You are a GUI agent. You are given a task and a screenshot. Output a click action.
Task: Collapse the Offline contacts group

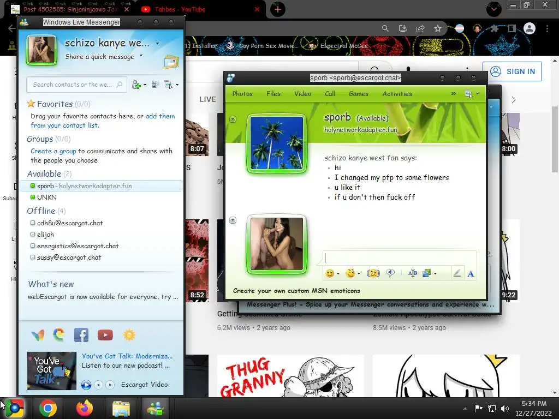pos(41,211)
